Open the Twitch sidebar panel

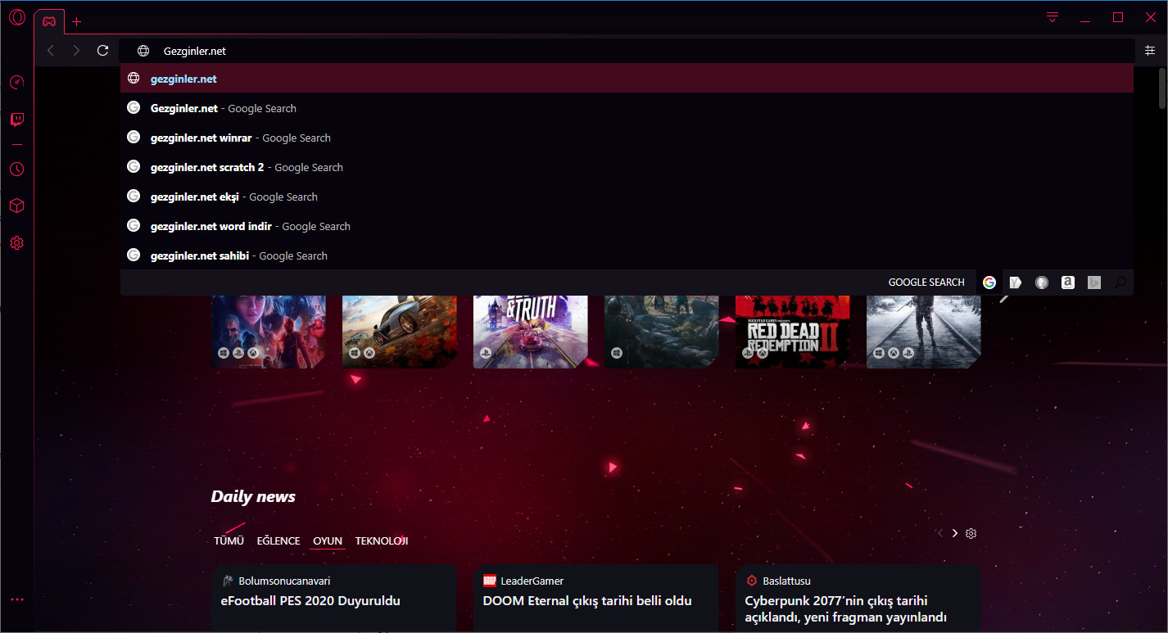[x=17, y=120]
